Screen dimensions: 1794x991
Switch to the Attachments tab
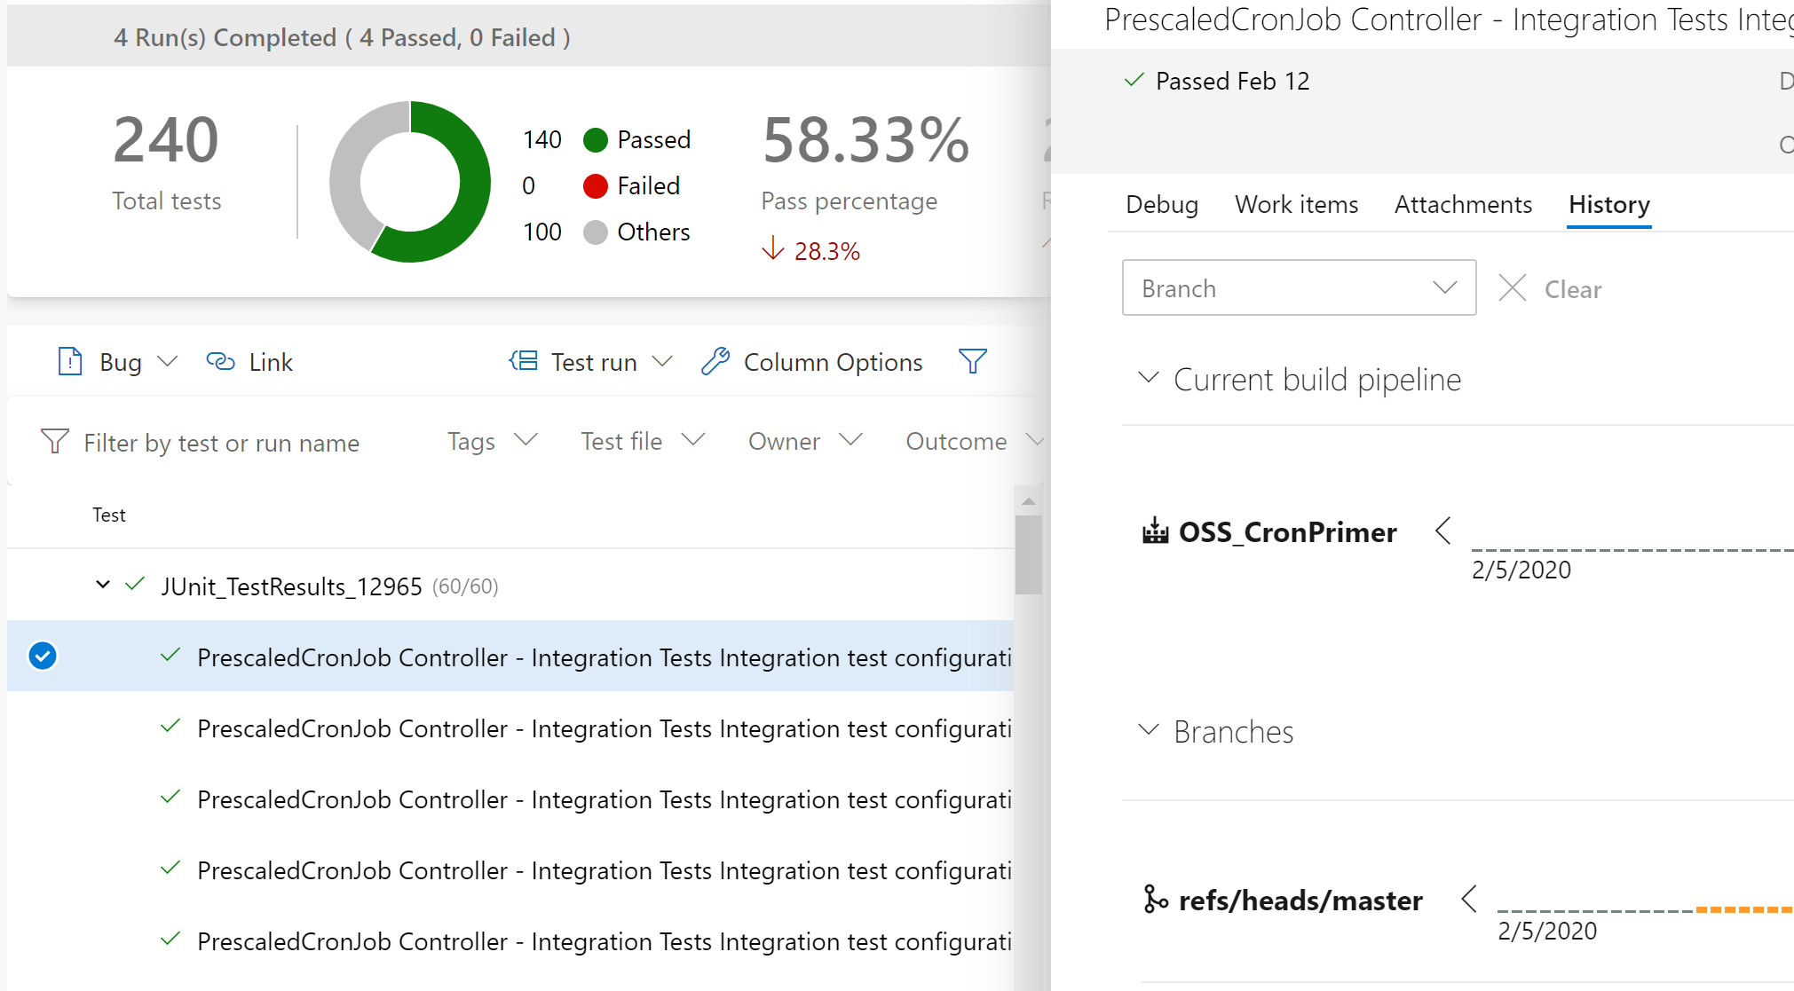1463,204
